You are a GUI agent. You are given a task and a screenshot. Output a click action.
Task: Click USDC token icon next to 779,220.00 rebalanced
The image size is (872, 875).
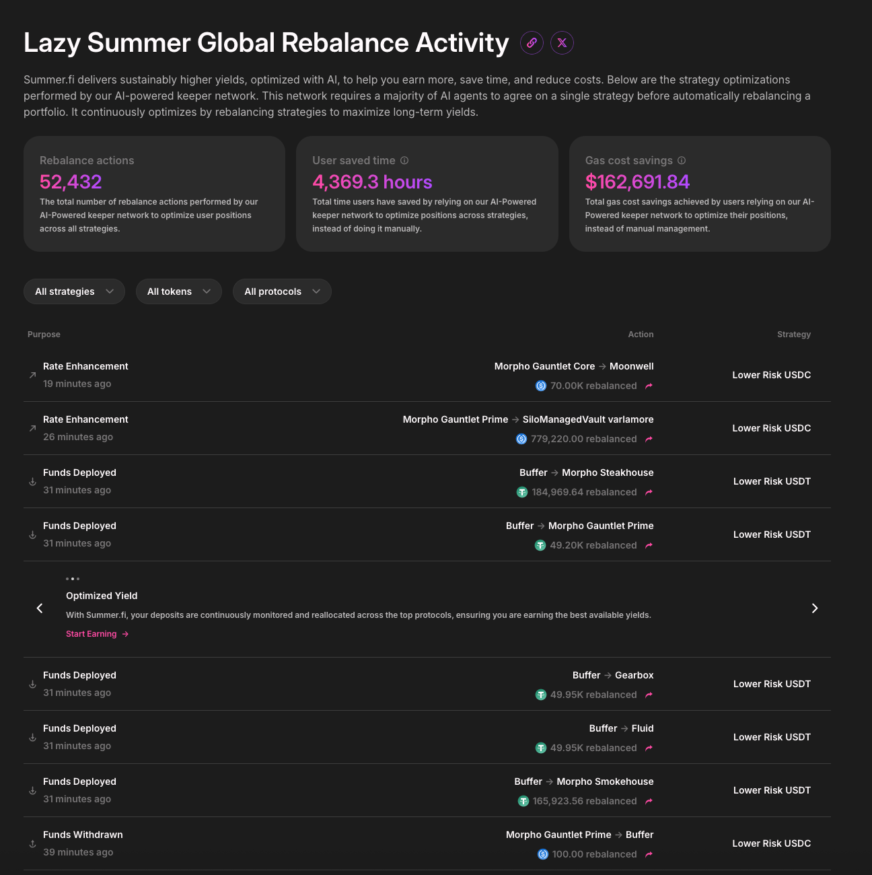click(521, 439)
